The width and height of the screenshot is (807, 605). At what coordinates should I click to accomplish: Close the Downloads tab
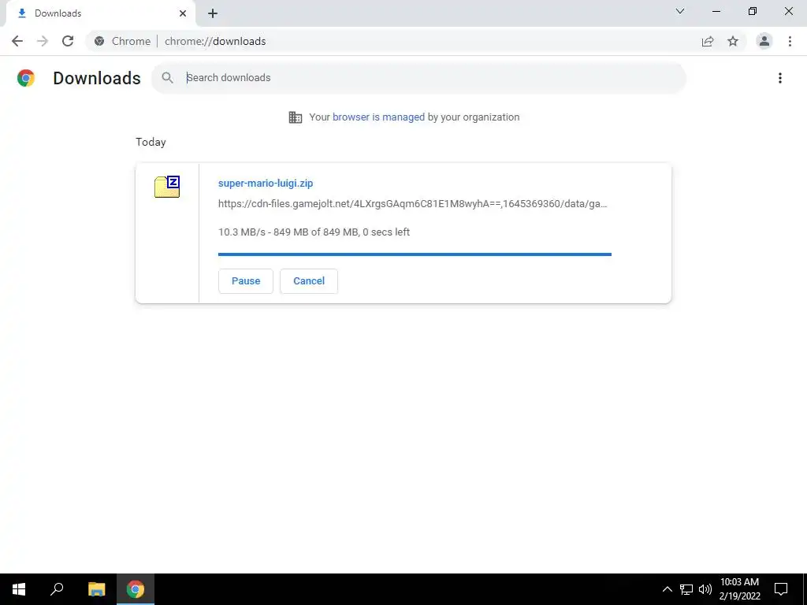(x=183, y=13)
